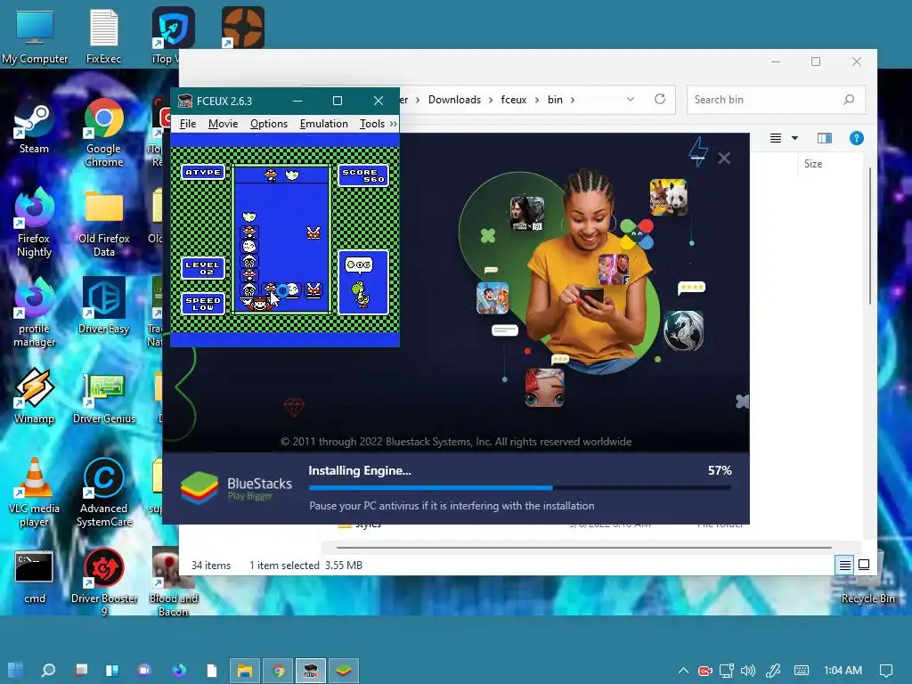Screen dimensions: 912x684
Task: Open the notification center icon
Action: point(886,671)
